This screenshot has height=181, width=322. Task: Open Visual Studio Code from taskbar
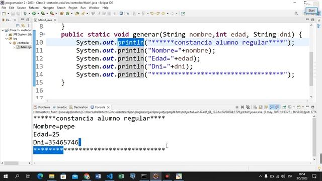coord(110,176)
